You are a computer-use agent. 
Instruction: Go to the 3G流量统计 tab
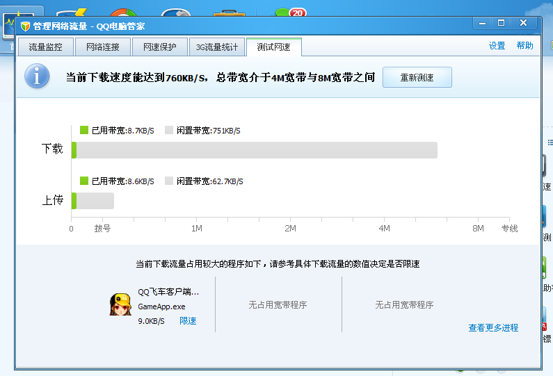(217, 47)
